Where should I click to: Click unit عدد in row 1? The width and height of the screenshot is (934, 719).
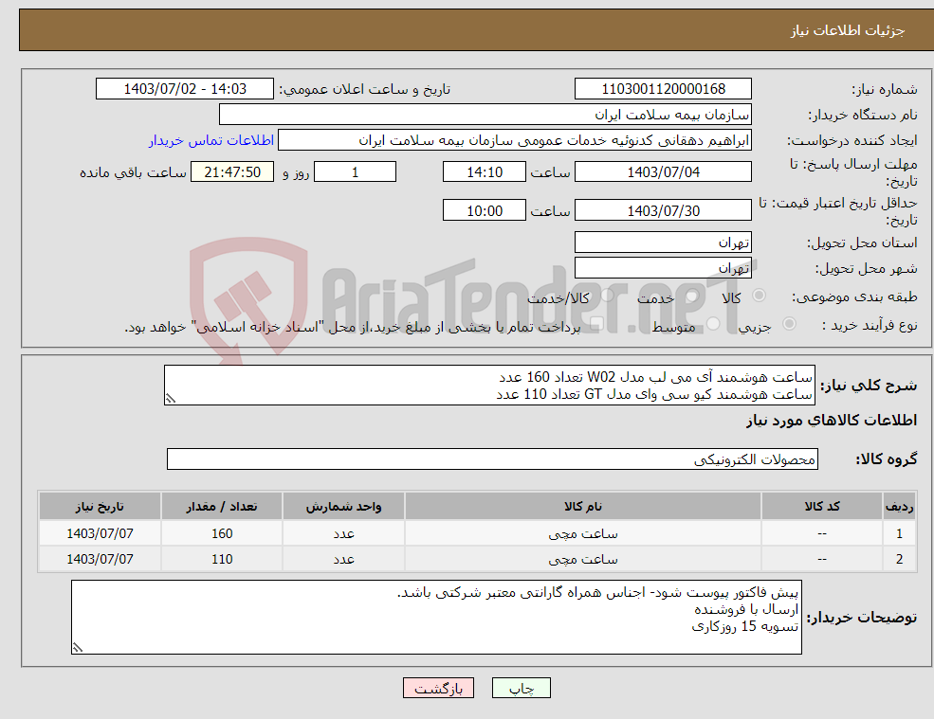click(x=343, y=534)
